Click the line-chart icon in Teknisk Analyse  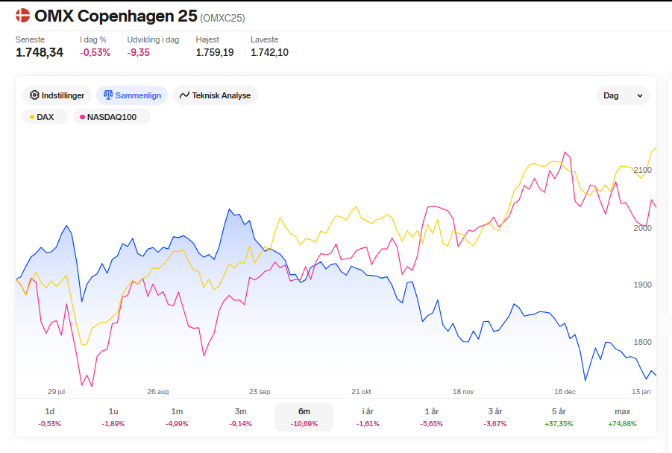[x=184, y=95]
